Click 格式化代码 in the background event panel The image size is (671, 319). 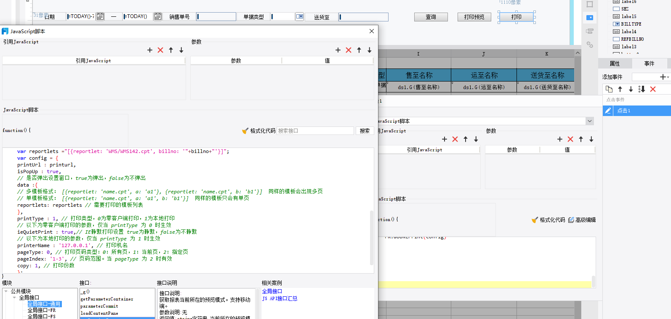tap(549, 220)
